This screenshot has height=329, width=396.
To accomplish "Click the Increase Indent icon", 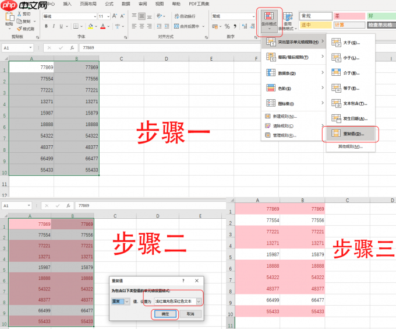I will (x=167, y=26).
